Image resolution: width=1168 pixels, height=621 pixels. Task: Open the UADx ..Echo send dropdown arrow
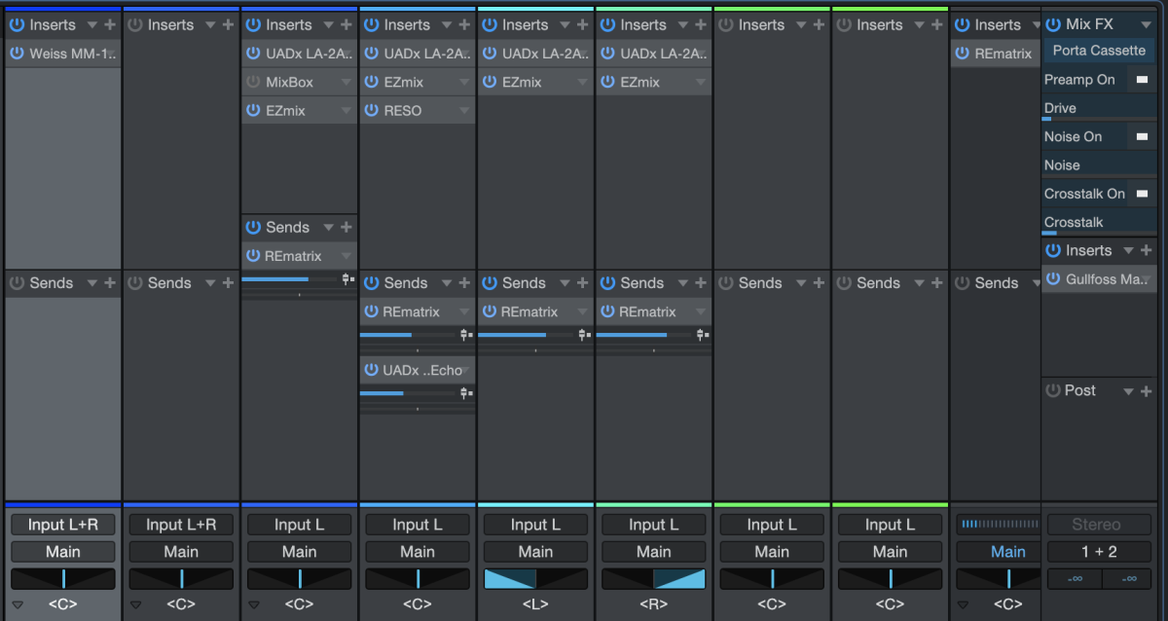point(466,371)
